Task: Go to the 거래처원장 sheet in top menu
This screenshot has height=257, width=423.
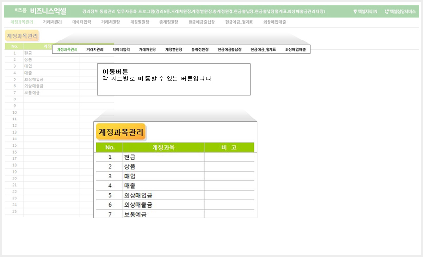Action: pyautogui.click(x=111, y=22)
